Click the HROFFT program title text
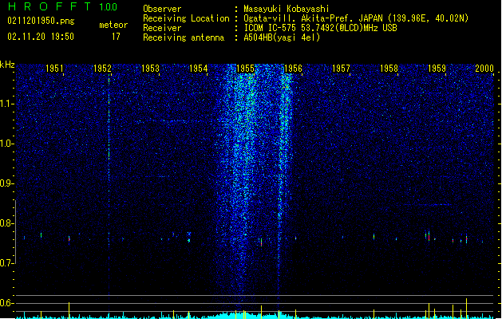502x319 pixels. [49, 6]
